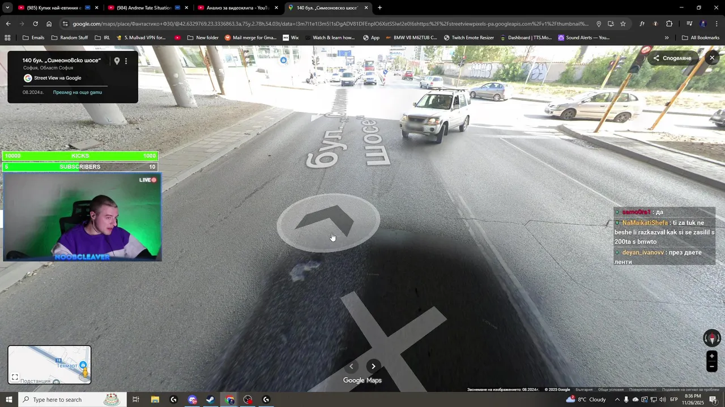Open the Random Stuff bookmark folder

pos(70,38)
